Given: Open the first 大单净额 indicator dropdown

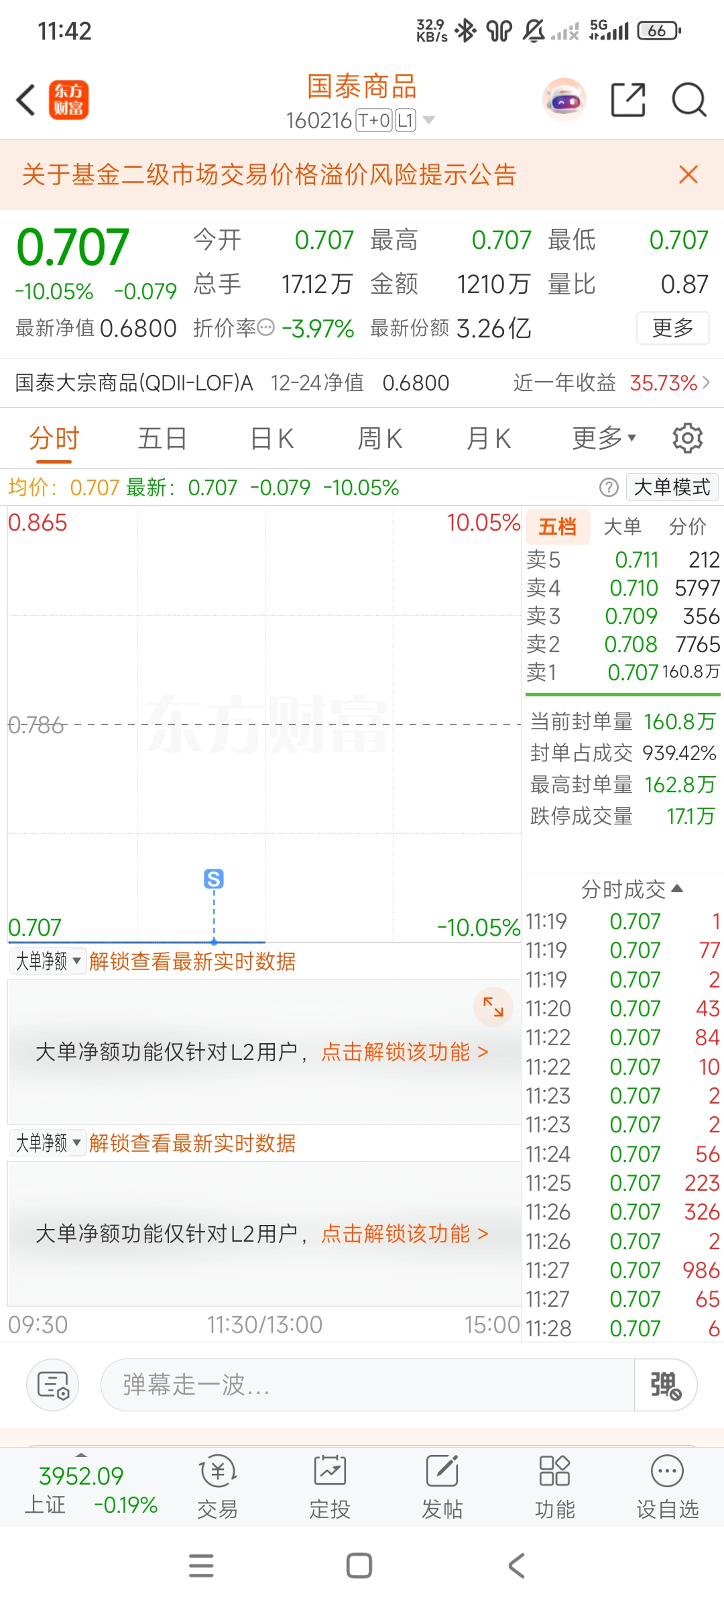Looking at the screenshot, I should coord(48,961).
